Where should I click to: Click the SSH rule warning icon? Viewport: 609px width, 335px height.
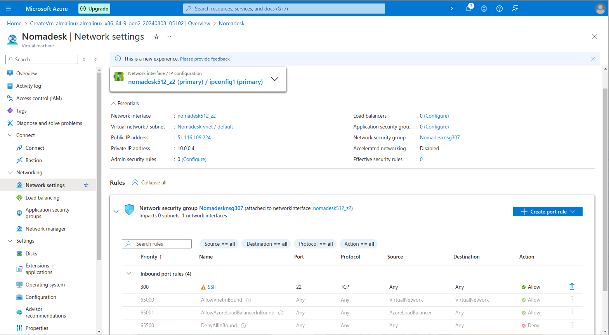click(x=203, y=287)
